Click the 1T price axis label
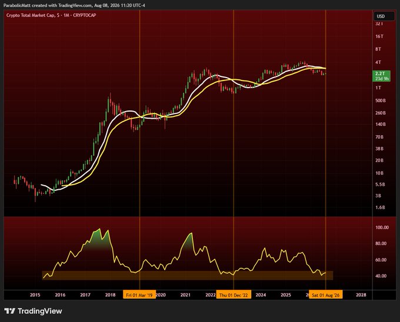400x322 pixels. click(x=378, y=88)
